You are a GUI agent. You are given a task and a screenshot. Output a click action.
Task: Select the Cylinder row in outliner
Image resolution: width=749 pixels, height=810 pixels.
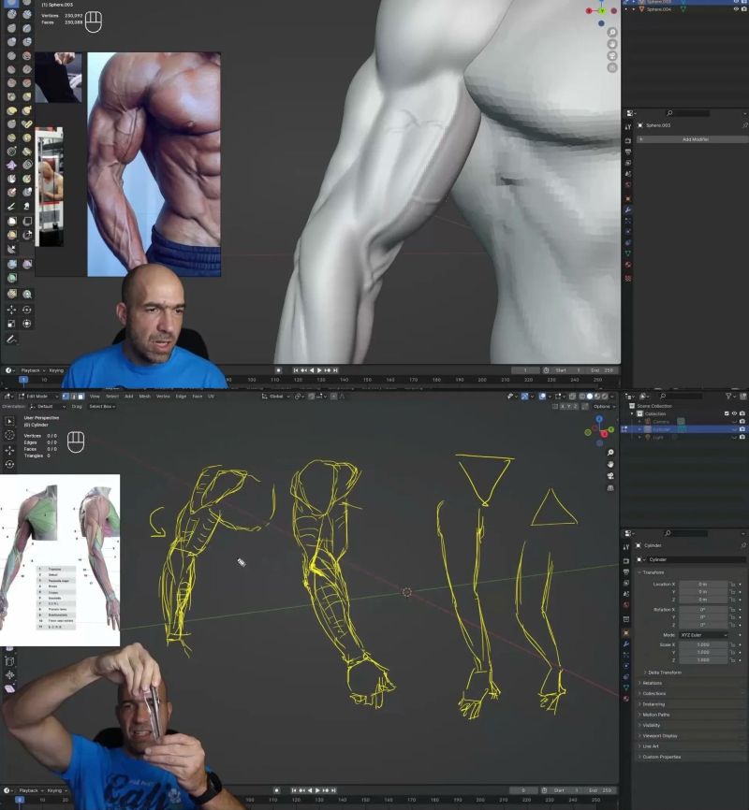(684, 428)
